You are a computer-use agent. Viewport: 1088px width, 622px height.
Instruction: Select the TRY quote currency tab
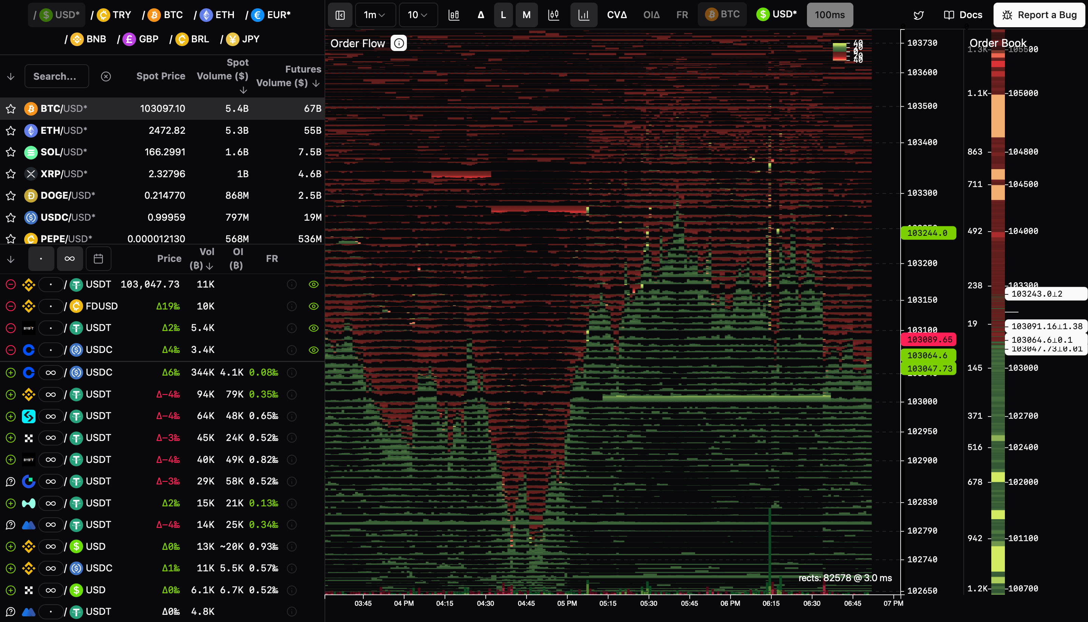111,15
